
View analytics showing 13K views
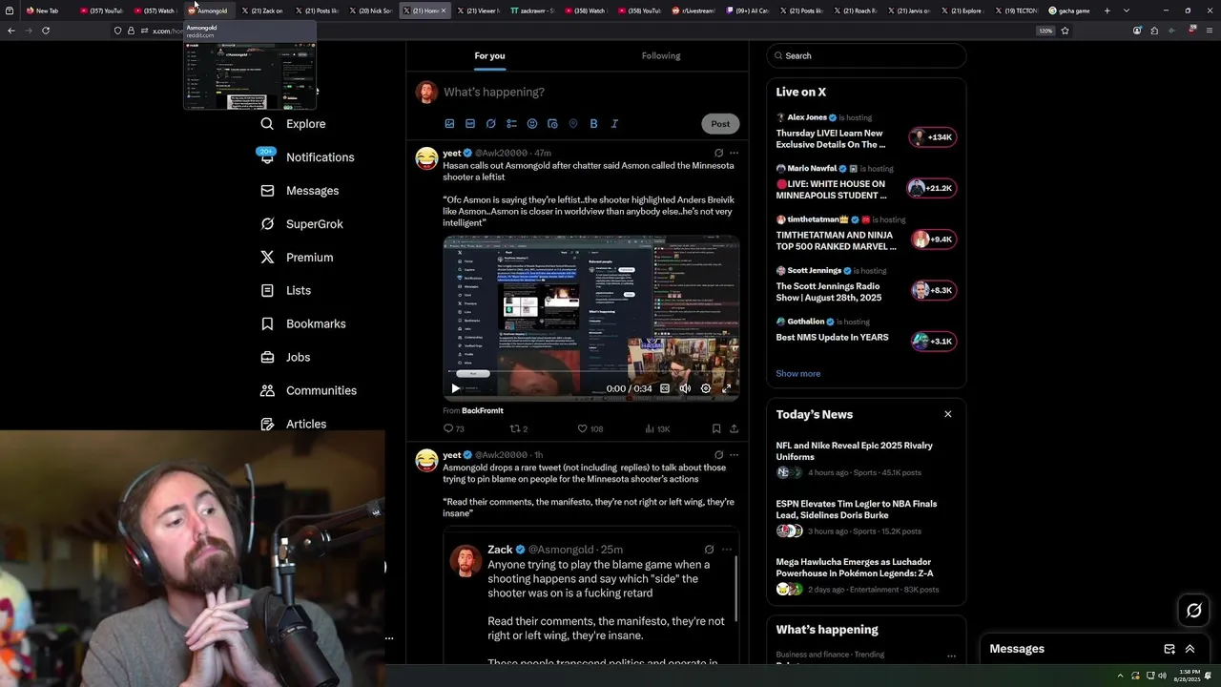(657, 429)
